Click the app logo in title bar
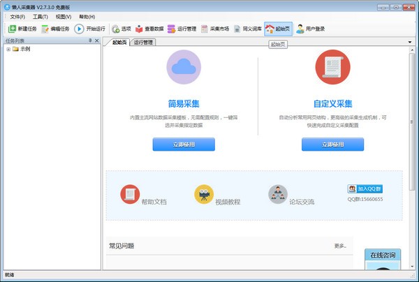The width and height of the screenshot is (419, 282). coord(7,7)
